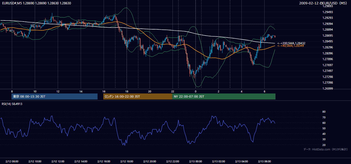
Task: Select the NY 22:00-07:00 JST session bar
Action: click(224, 96)
